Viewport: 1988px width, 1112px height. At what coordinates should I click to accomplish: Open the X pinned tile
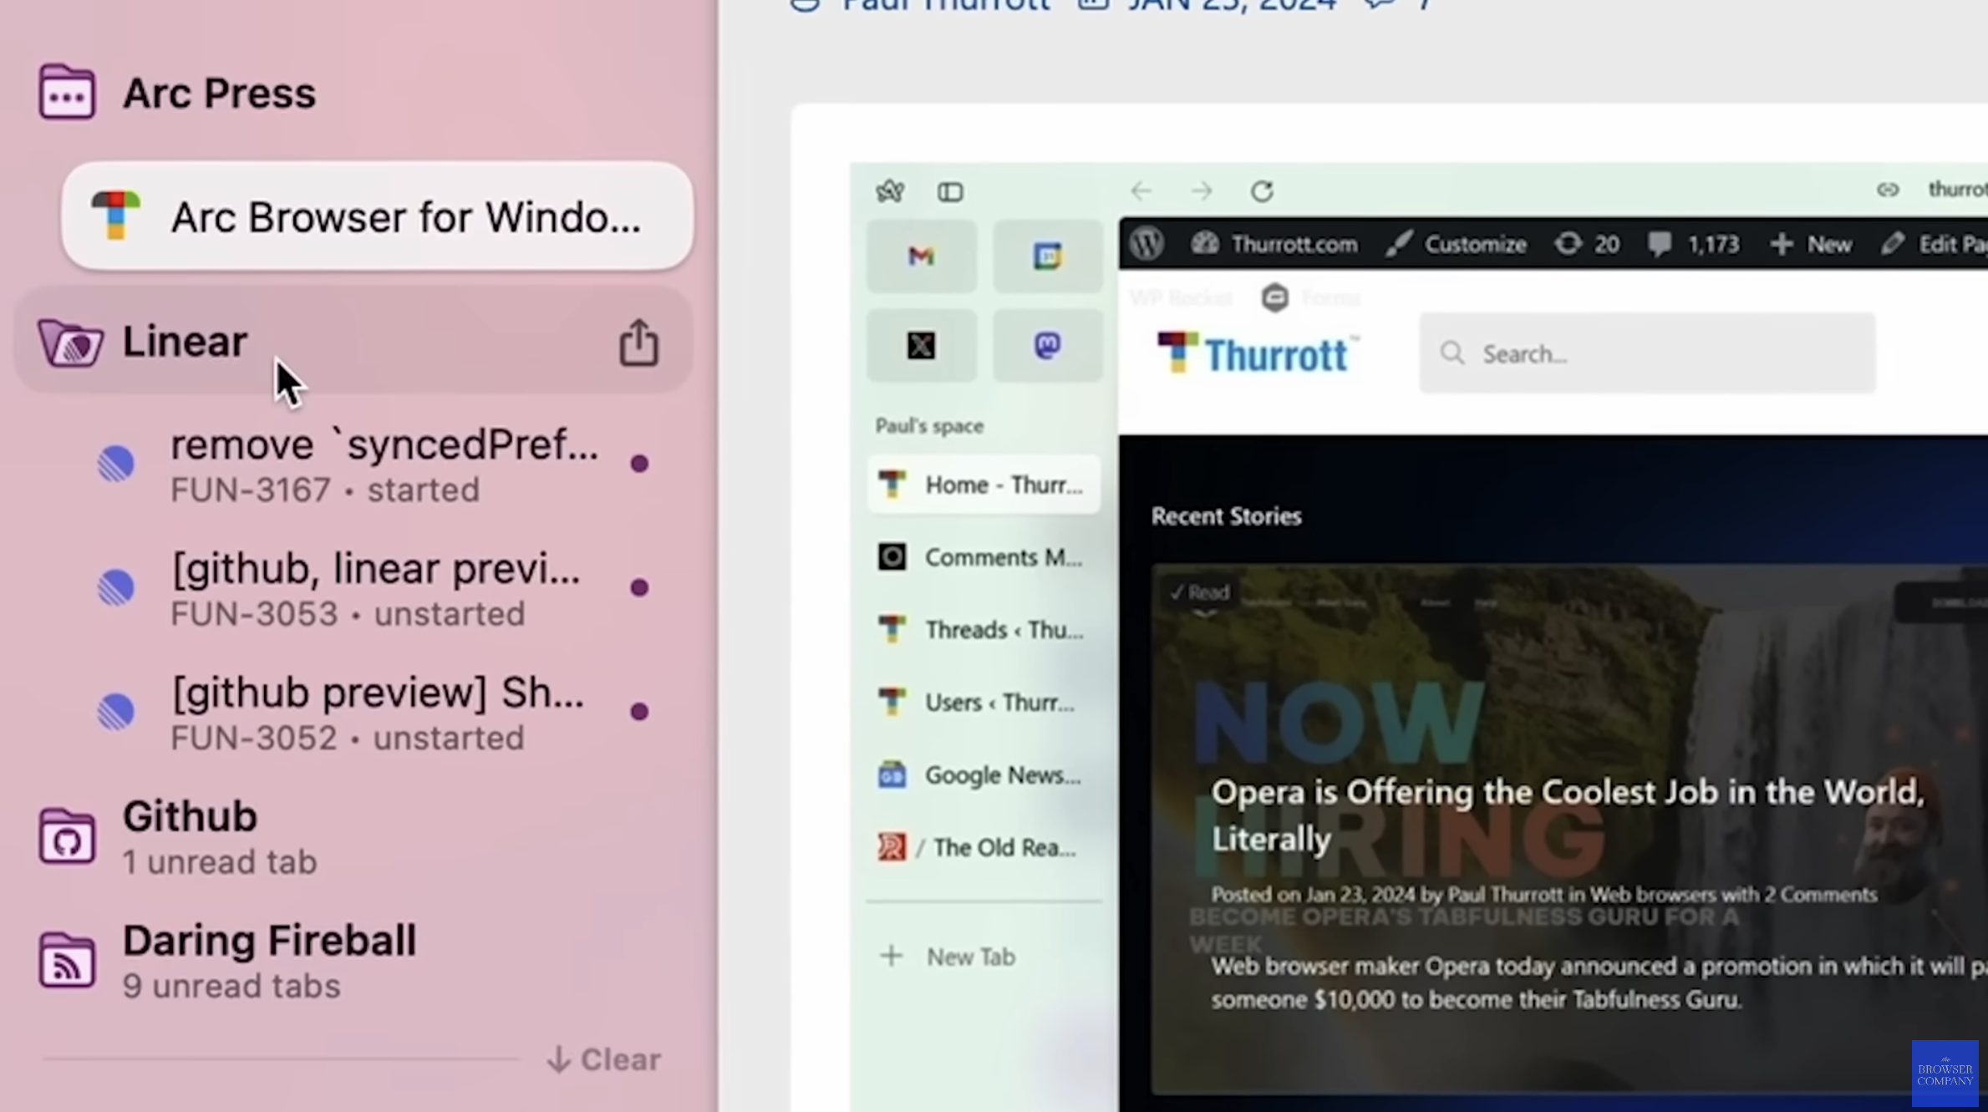[x=921, y=345]
